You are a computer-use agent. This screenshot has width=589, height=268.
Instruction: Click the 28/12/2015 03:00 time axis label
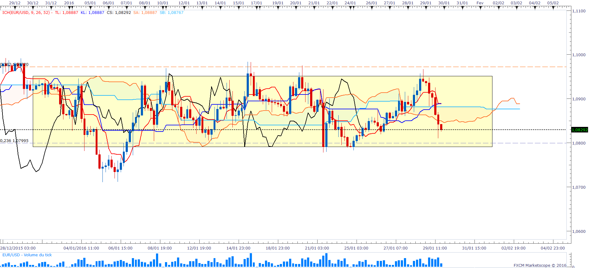[x=18, y=248]
